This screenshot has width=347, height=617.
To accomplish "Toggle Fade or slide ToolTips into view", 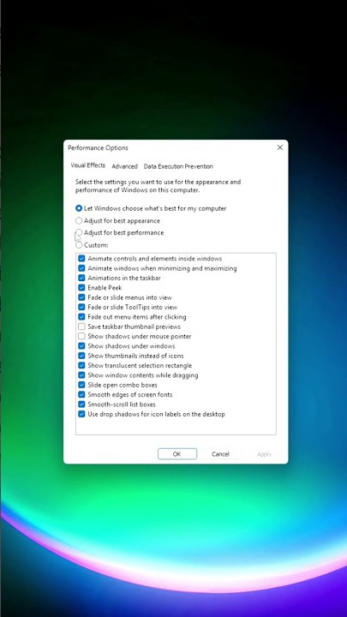I will (x=81, y=307).
